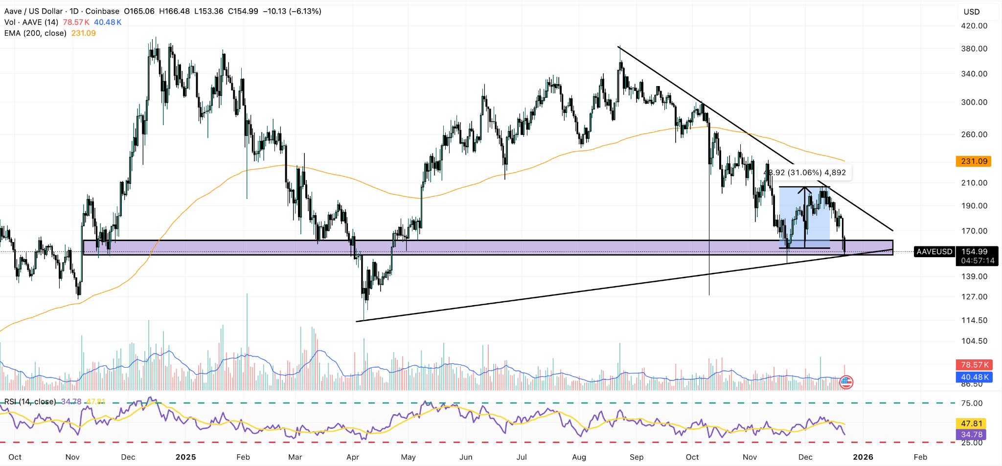Select the EMA (200, close) indicator legend

click(35, 33)
